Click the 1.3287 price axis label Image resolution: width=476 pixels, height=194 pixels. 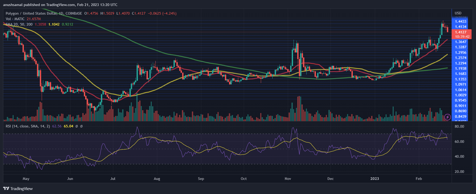pos(461,47)
